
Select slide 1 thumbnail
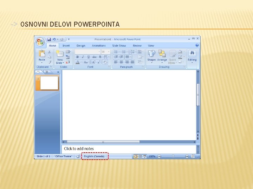(47, 83)
